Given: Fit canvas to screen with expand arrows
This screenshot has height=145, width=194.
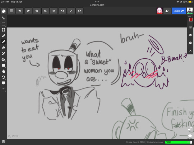Looking at the screenshot, I should [71, 11].
